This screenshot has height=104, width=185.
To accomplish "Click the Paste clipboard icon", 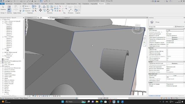I will 16,8.
